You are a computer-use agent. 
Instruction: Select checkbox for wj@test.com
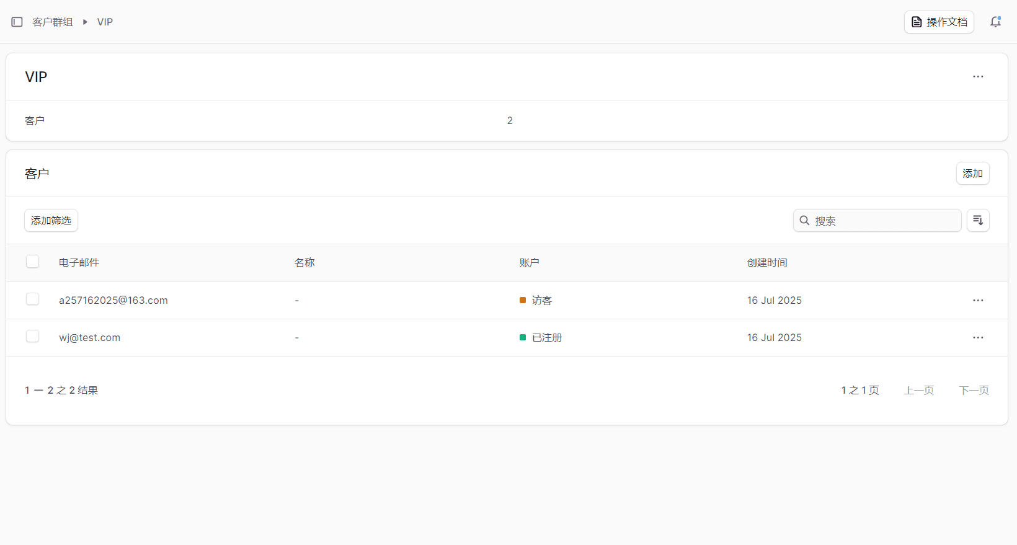pyautogui.click(x=32, y=337)
